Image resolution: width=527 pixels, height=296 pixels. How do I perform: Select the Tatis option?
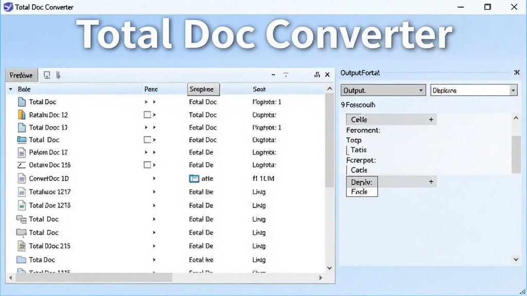pyautogui.click(x=359, y=150)
